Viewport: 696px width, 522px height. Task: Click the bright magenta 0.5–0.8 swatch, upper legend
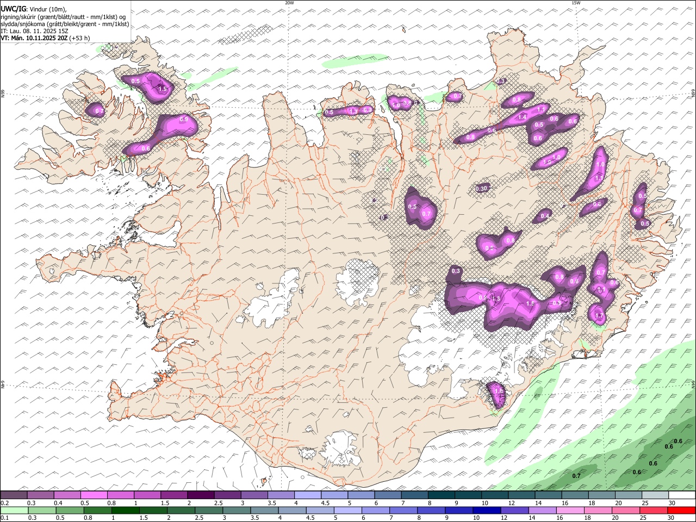click(94, 495)
